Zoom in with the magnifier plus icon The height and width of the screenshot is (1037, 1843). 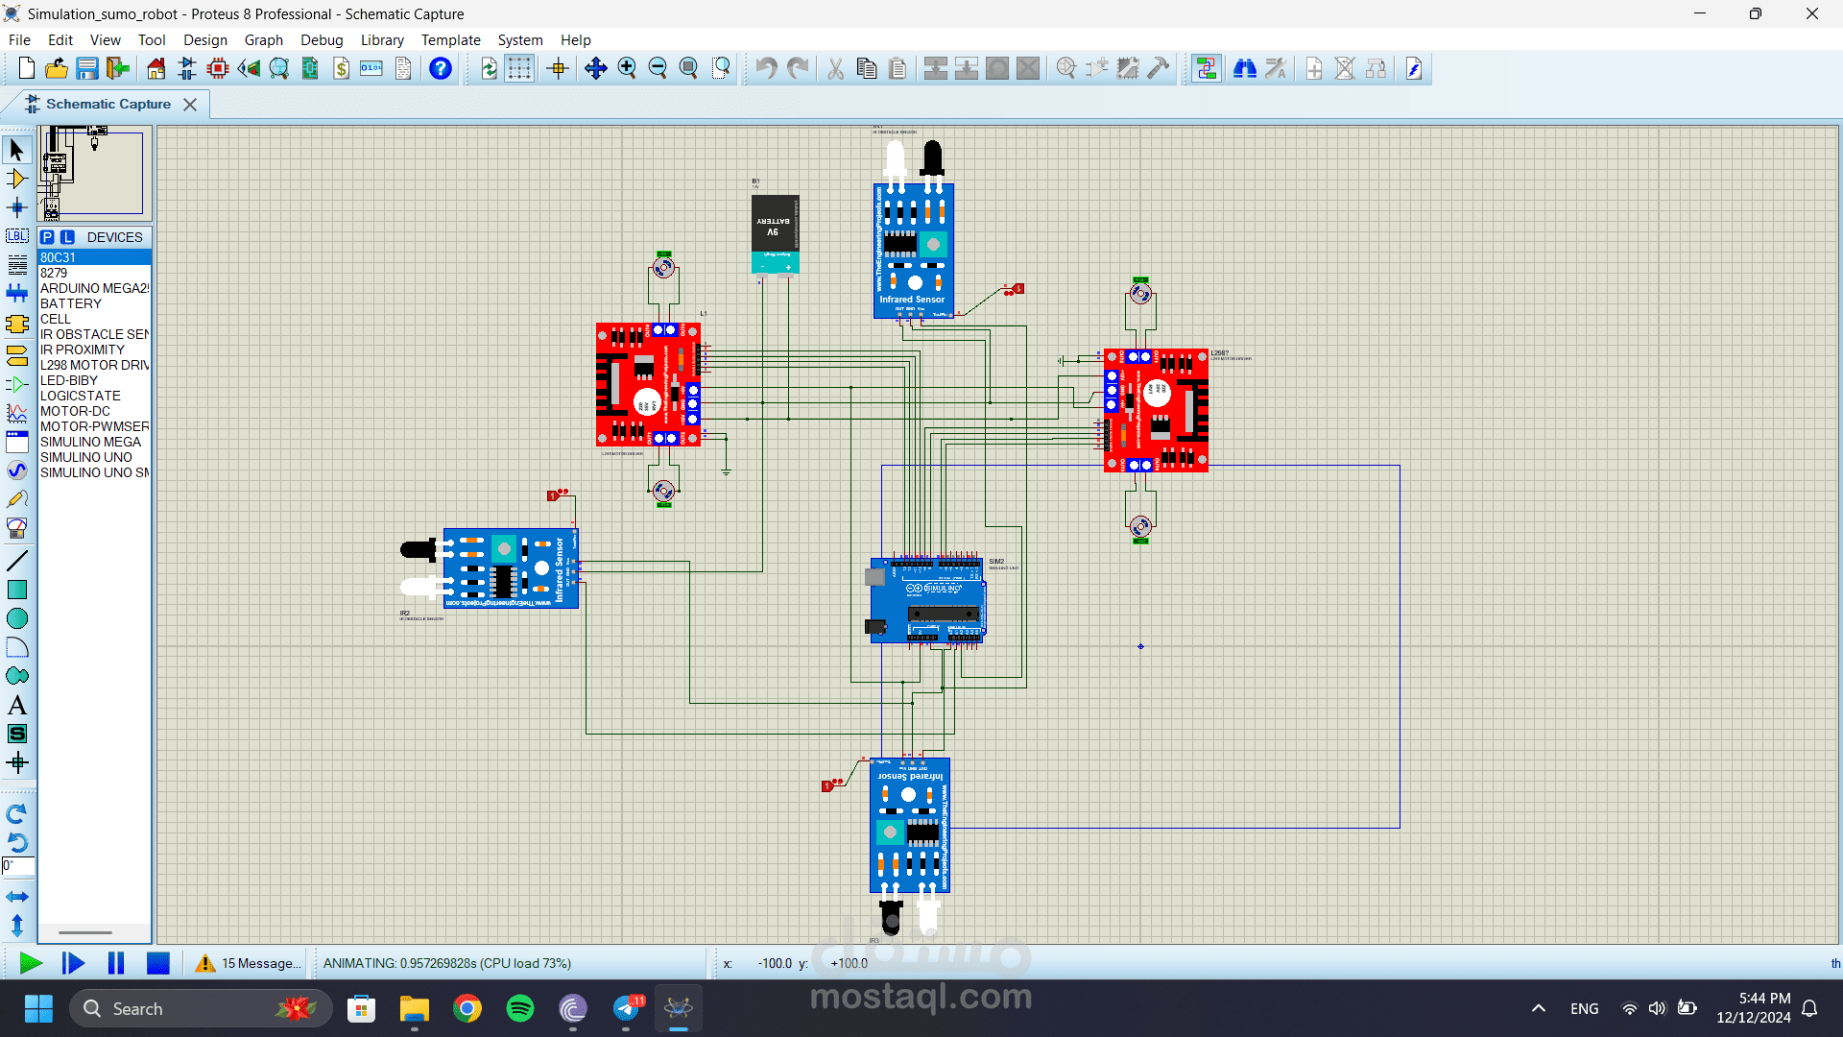coord(627,68)
